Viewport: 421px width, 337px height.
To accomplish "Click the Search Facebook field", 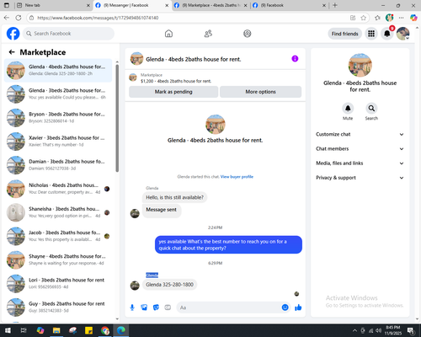I will click(x=68, y=34).
